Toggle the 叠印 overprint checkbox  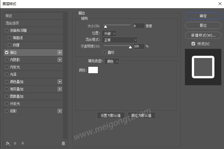tap(104, 52)
